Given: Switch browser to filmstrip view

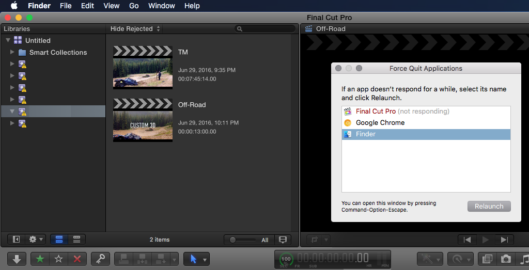Looking at the screenshot, I should (x=59, y=240).
